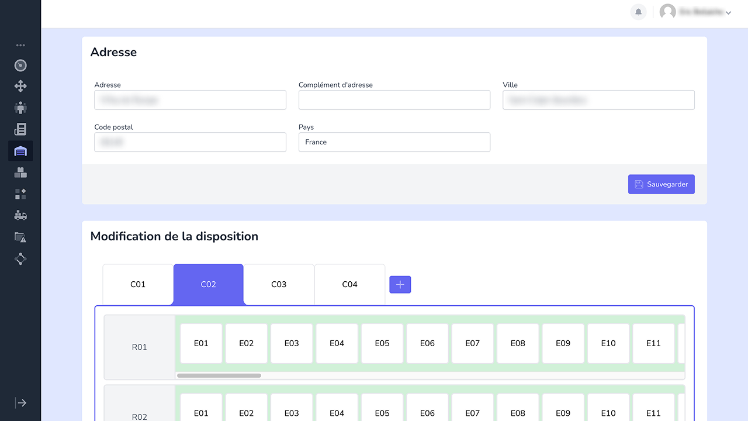The image size is (748, 421).
Task: Select the warehouse icon in sidebar
Action: [20, 151]
